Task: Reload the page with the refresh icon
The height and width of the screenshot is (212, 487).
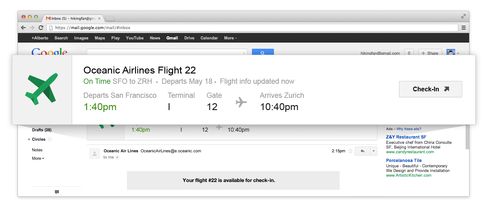Action: 41,28
